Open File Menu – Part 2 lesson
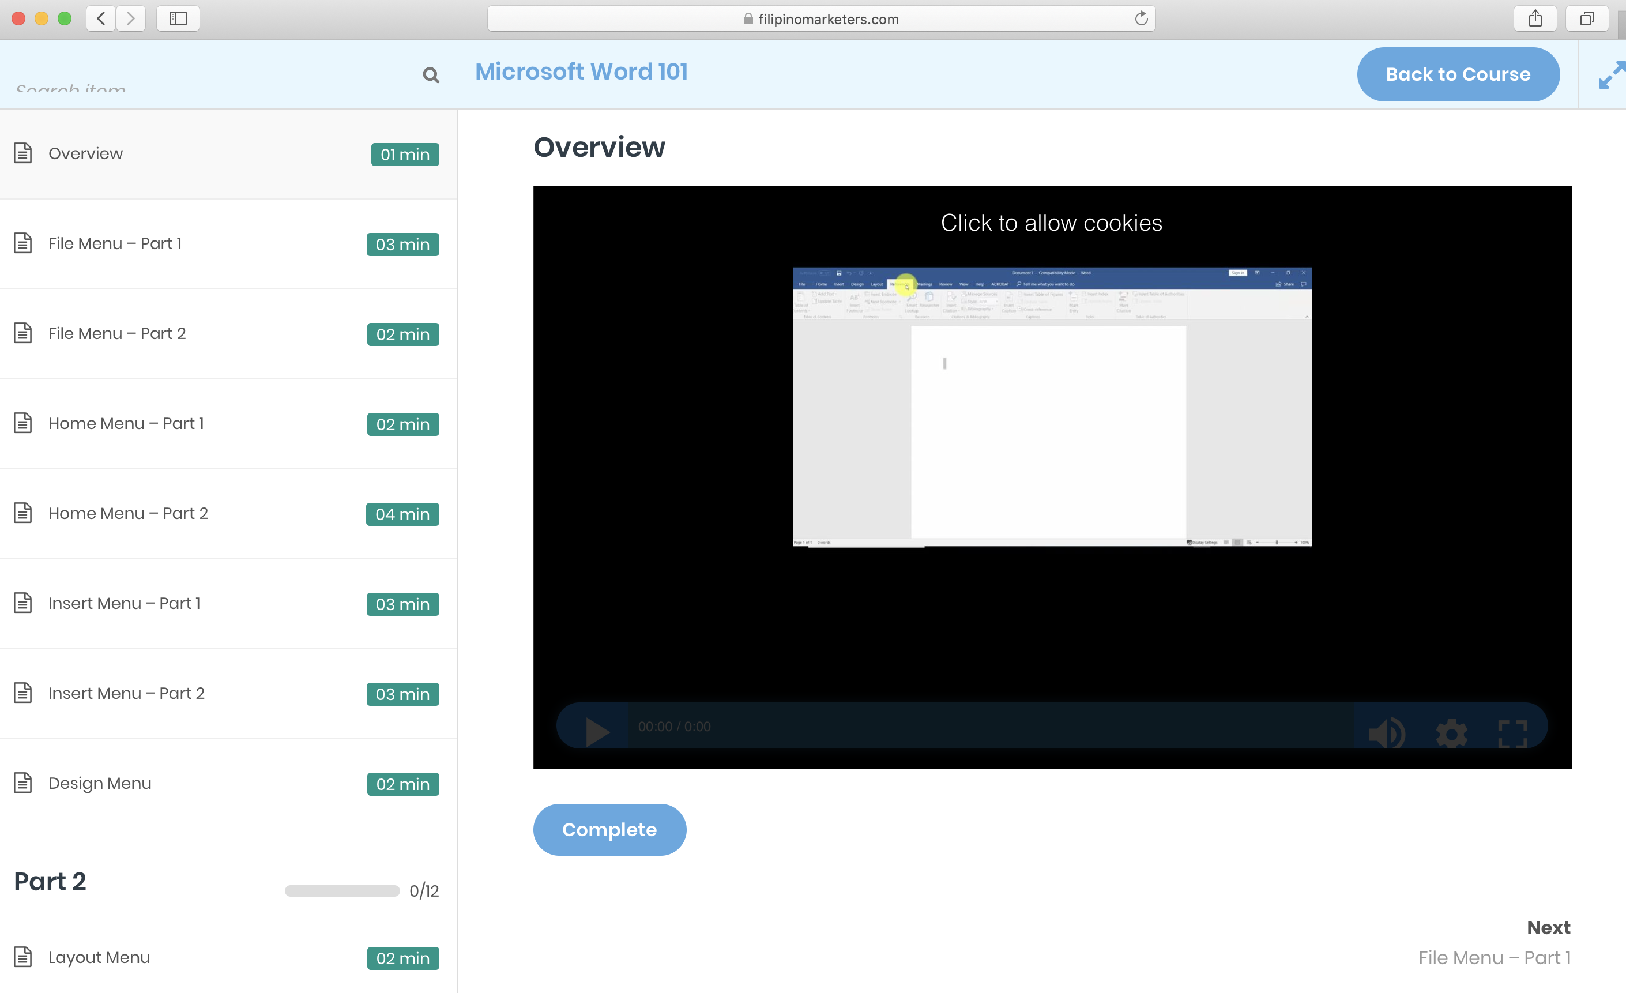The image size is (1626, 993). click(228, 333)
